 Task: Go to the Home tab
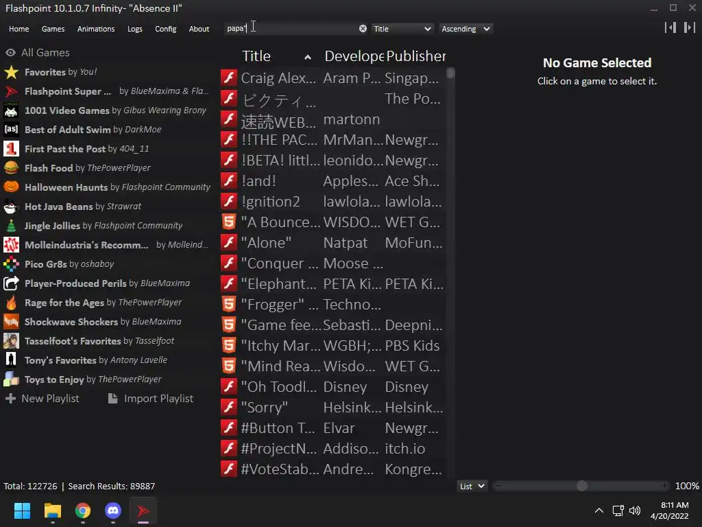19,29
